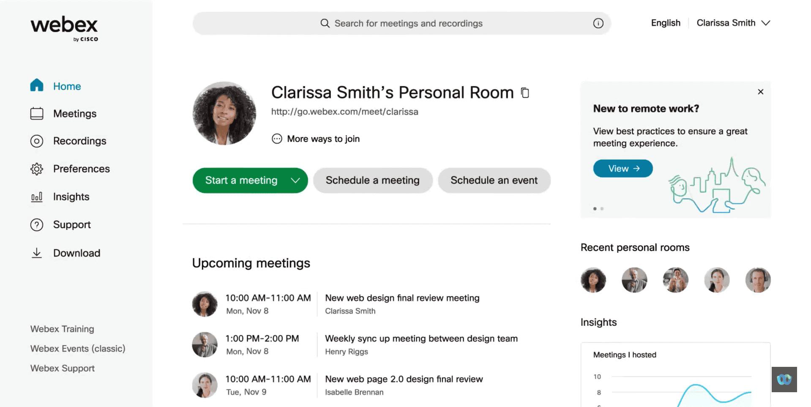Image resolution: width=811 pixels, height=407 pixels.
Task: Click the Support question mark icon
Action: pos(37,224)
